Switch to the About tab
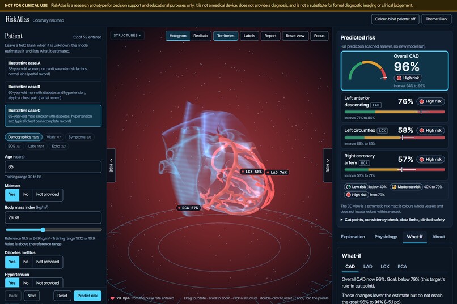Viewport: 457px width, 304px height. pos(438,237)
